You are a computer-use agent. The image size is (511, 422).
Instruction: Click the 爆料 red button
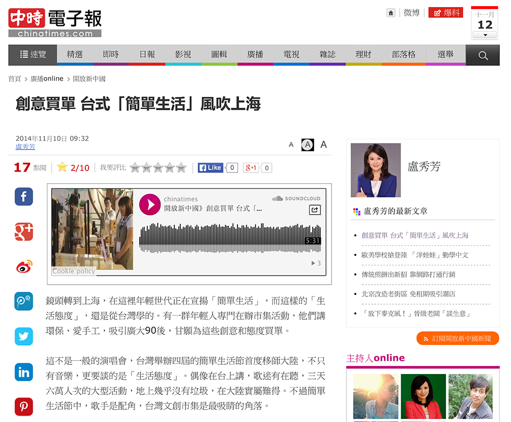pyautogui.click(x=446, y=13)
